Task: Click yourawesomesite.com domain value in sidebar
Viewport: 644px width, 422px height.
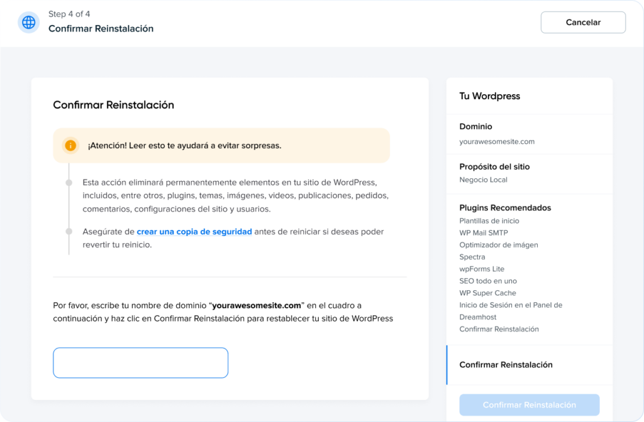Action: 497,142
